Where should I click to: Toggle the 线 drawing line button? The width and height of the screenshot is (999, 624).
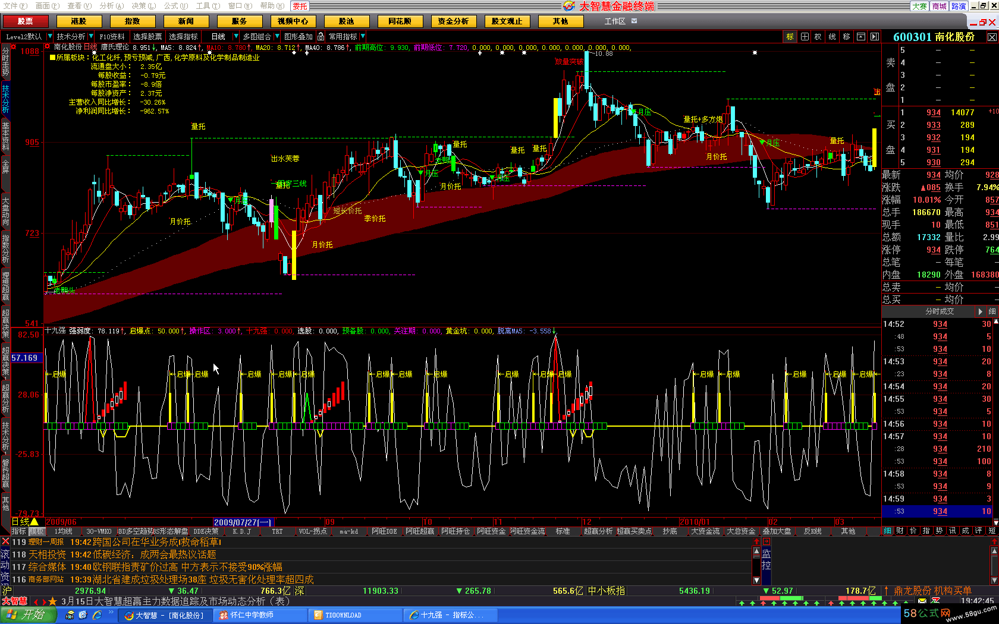(x=832, y=37)
